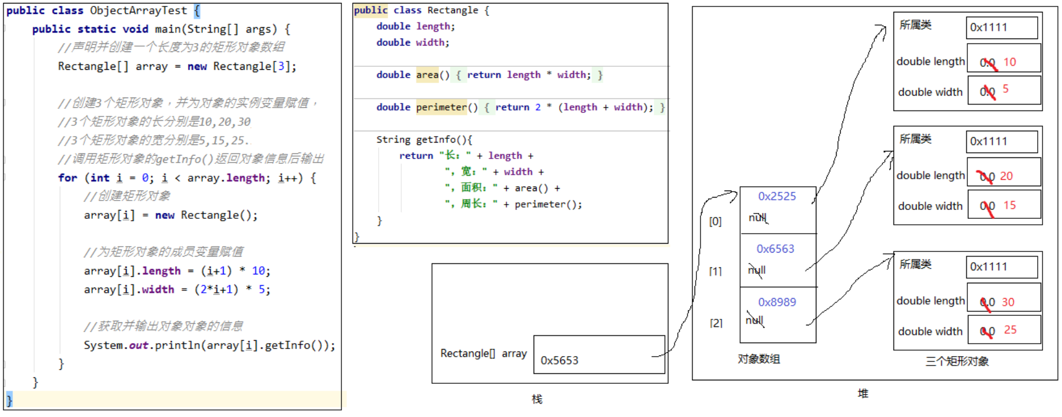Click the red length value 10
Screen dimensions: 1062x417
click(x=1009, y=62)
